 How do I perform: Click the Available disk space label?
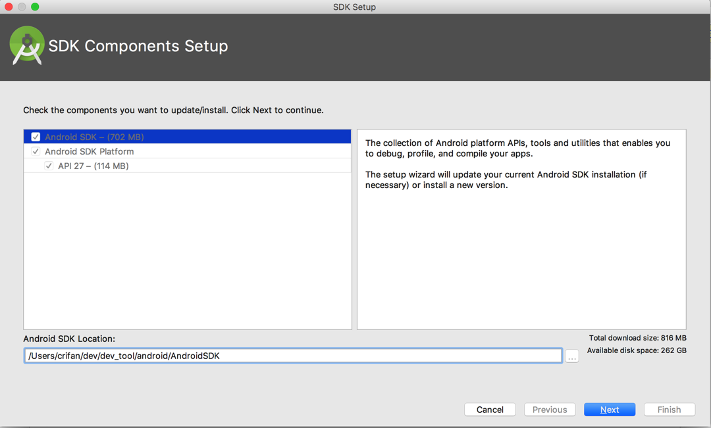[636, 350]
